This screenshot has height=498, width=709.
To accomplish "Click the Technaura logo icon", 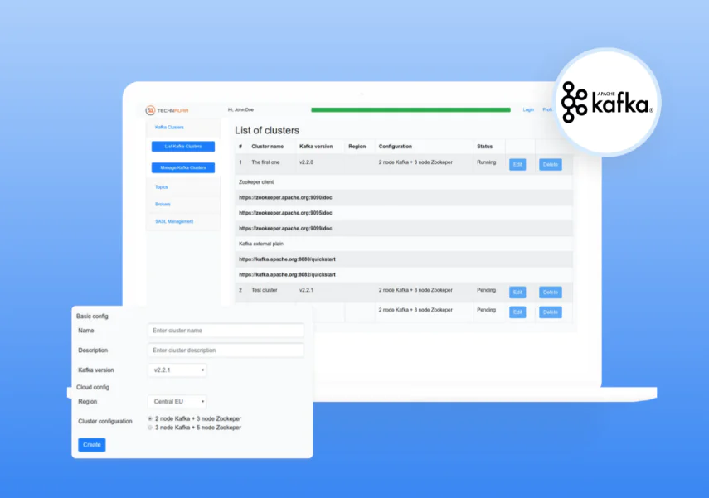I will tap(150, 110).
